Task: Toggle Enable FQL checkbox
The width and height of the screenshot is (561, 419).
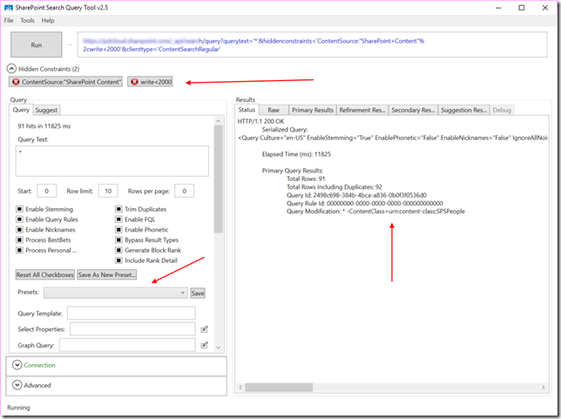Action: click(118, 220)
